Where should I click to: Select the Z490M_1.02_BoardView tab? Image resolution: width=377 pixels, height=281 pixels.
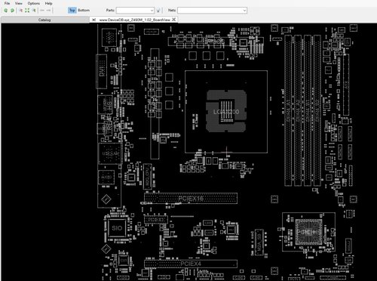(x=134, y=20)
